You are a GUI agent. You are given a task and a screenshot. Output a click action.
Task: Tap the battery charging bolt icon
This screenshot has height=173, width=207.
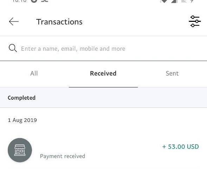pos(192,1)
